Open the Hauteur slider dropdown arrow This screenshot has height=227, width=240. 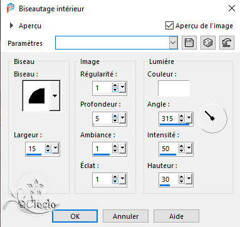[x=189, y=179]
